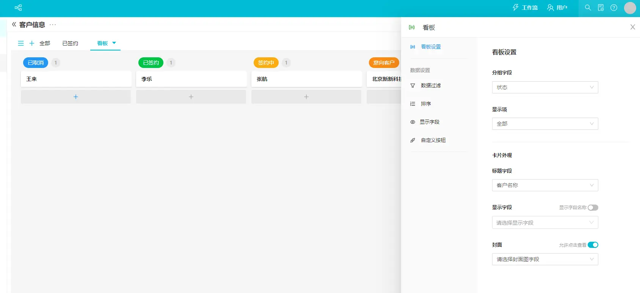Open the 李乐 card
Screen dimensions: 640x293
tap(191, 79)
